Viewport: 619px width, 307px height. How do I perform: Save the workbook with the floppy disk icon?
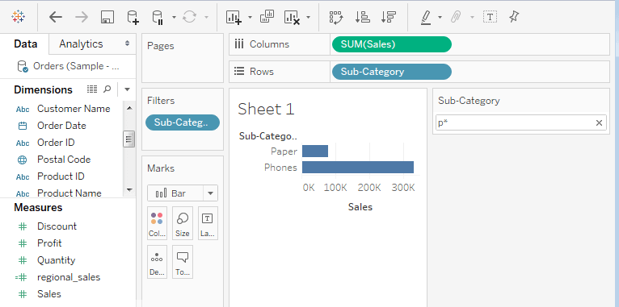tap(107, 17)
